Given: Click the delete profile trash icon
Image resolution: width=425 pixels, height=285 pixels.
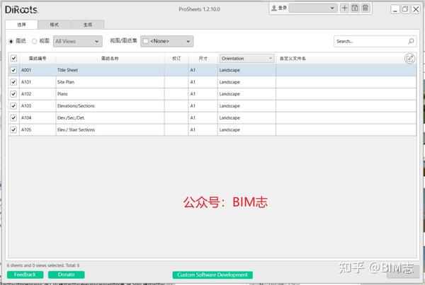Looking at the screenshot, I should click(365, 8).
